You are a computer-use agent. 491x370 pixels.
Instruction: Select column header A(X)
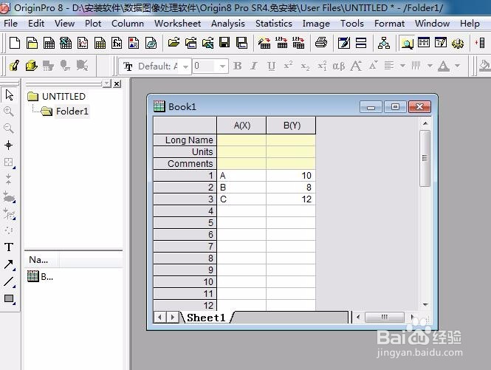click(241, 126)
